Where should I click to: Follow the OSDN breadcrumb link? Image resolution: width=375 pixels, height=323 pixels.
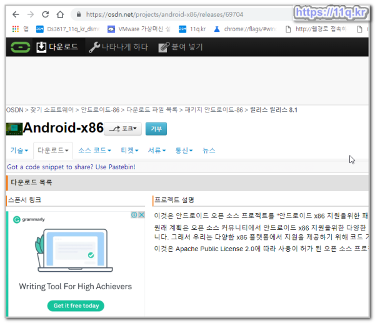point(14,110)
